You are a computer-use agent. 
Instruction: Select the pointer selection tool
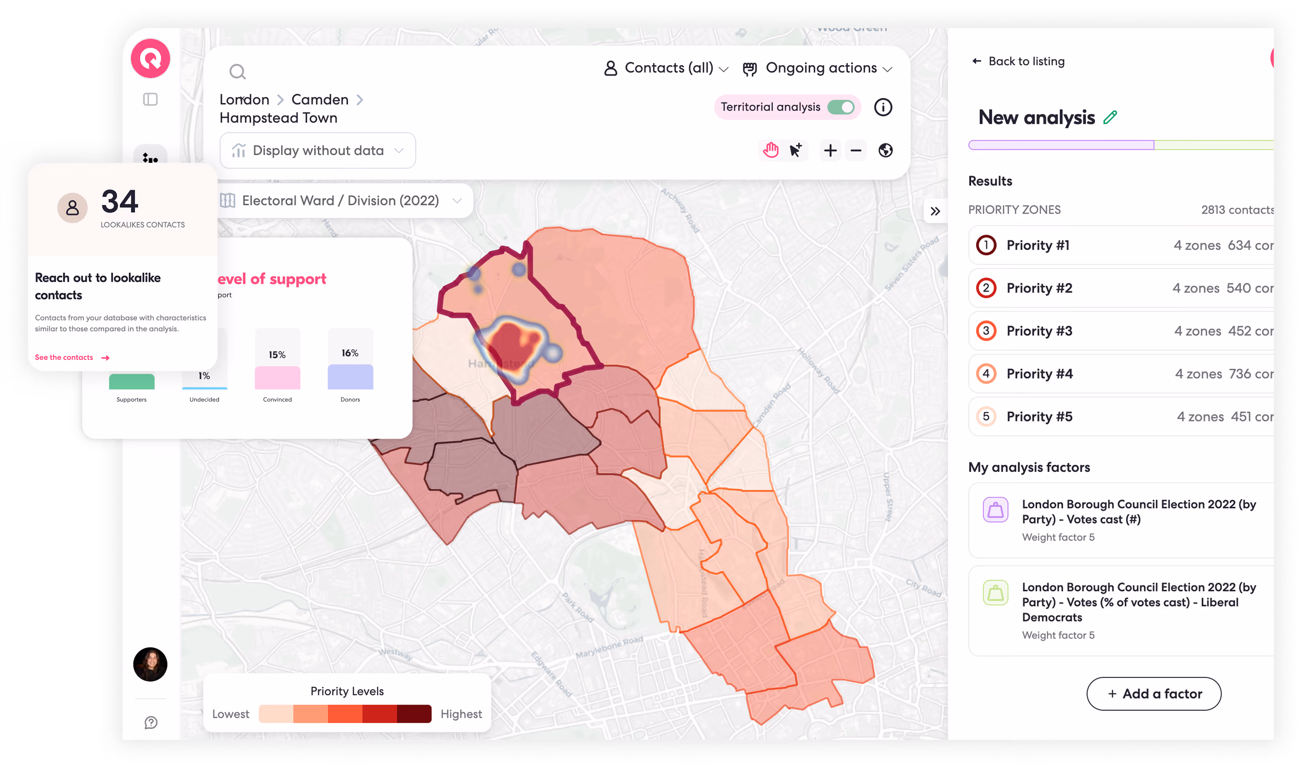[x=795, y=150]
